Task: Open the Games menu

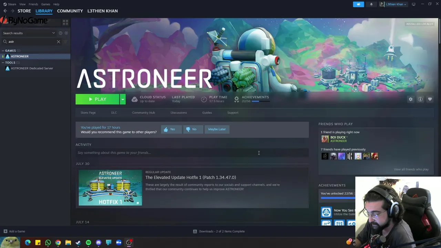Action: click(45, 4)
